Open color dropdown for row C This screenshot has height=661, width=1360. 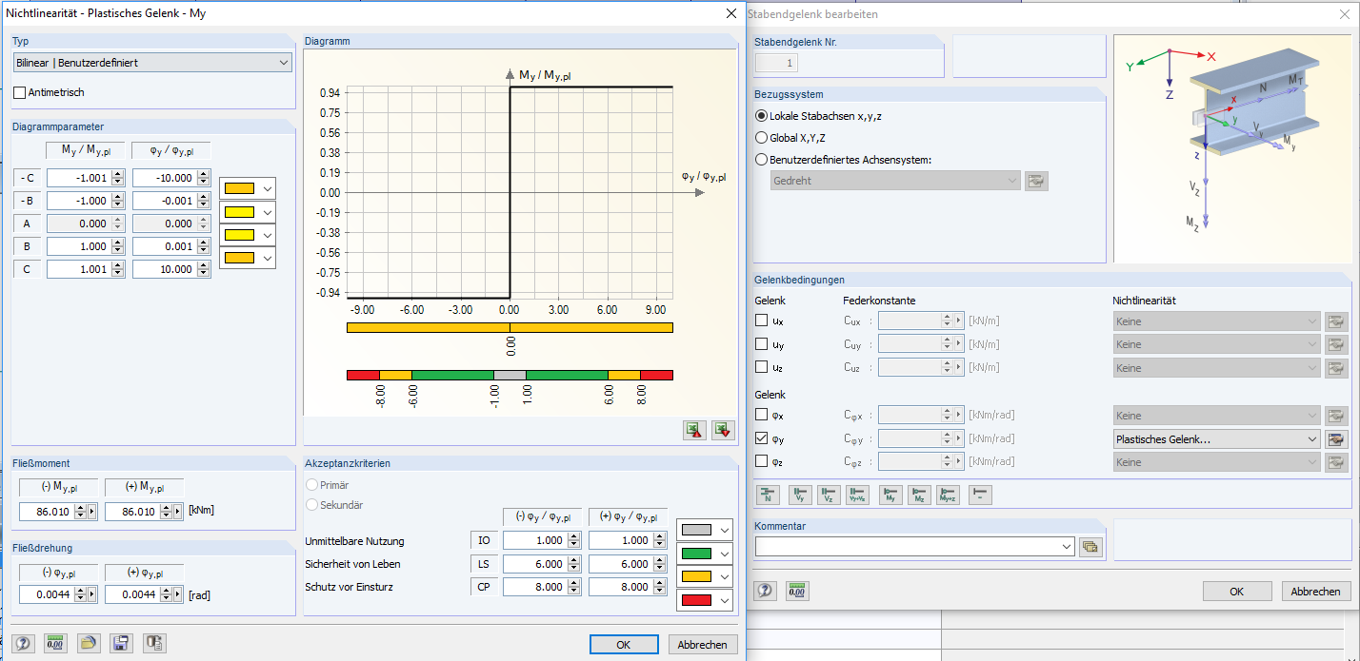point(267,258)
